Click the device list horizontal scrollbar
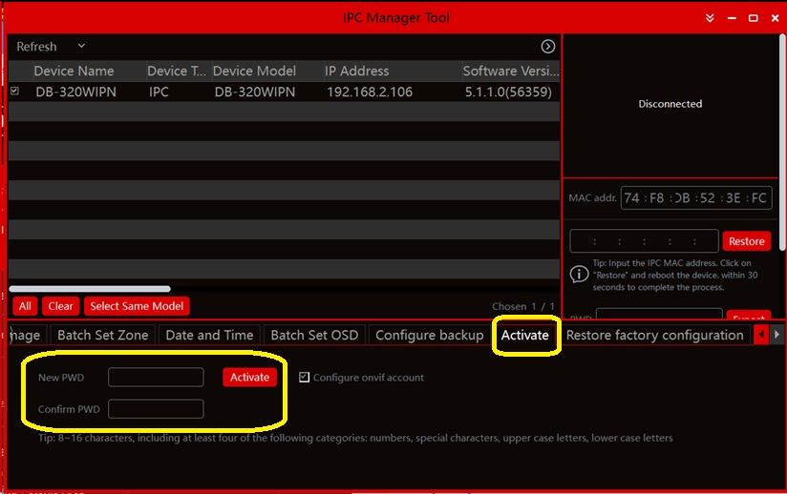Viewport: 787px width, 494px height. pos(90,288)
